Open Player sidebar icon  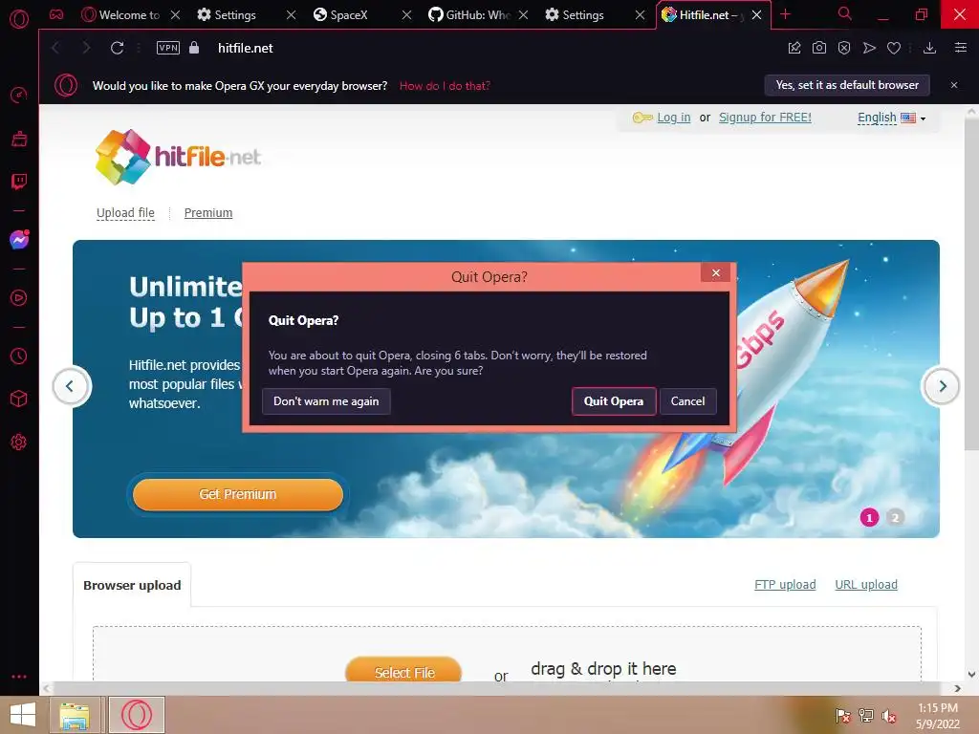19,298
